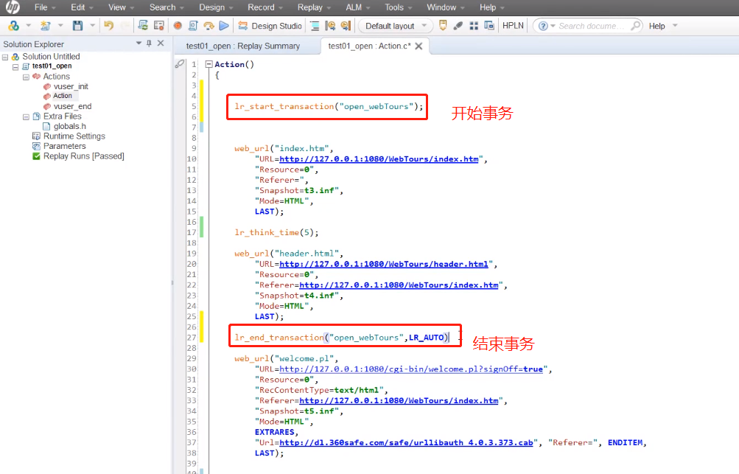Image resolution: width=739 pixels, height=474 pixels.
Task: Open Parameters in the solution tree
Action: click(65, 146)
